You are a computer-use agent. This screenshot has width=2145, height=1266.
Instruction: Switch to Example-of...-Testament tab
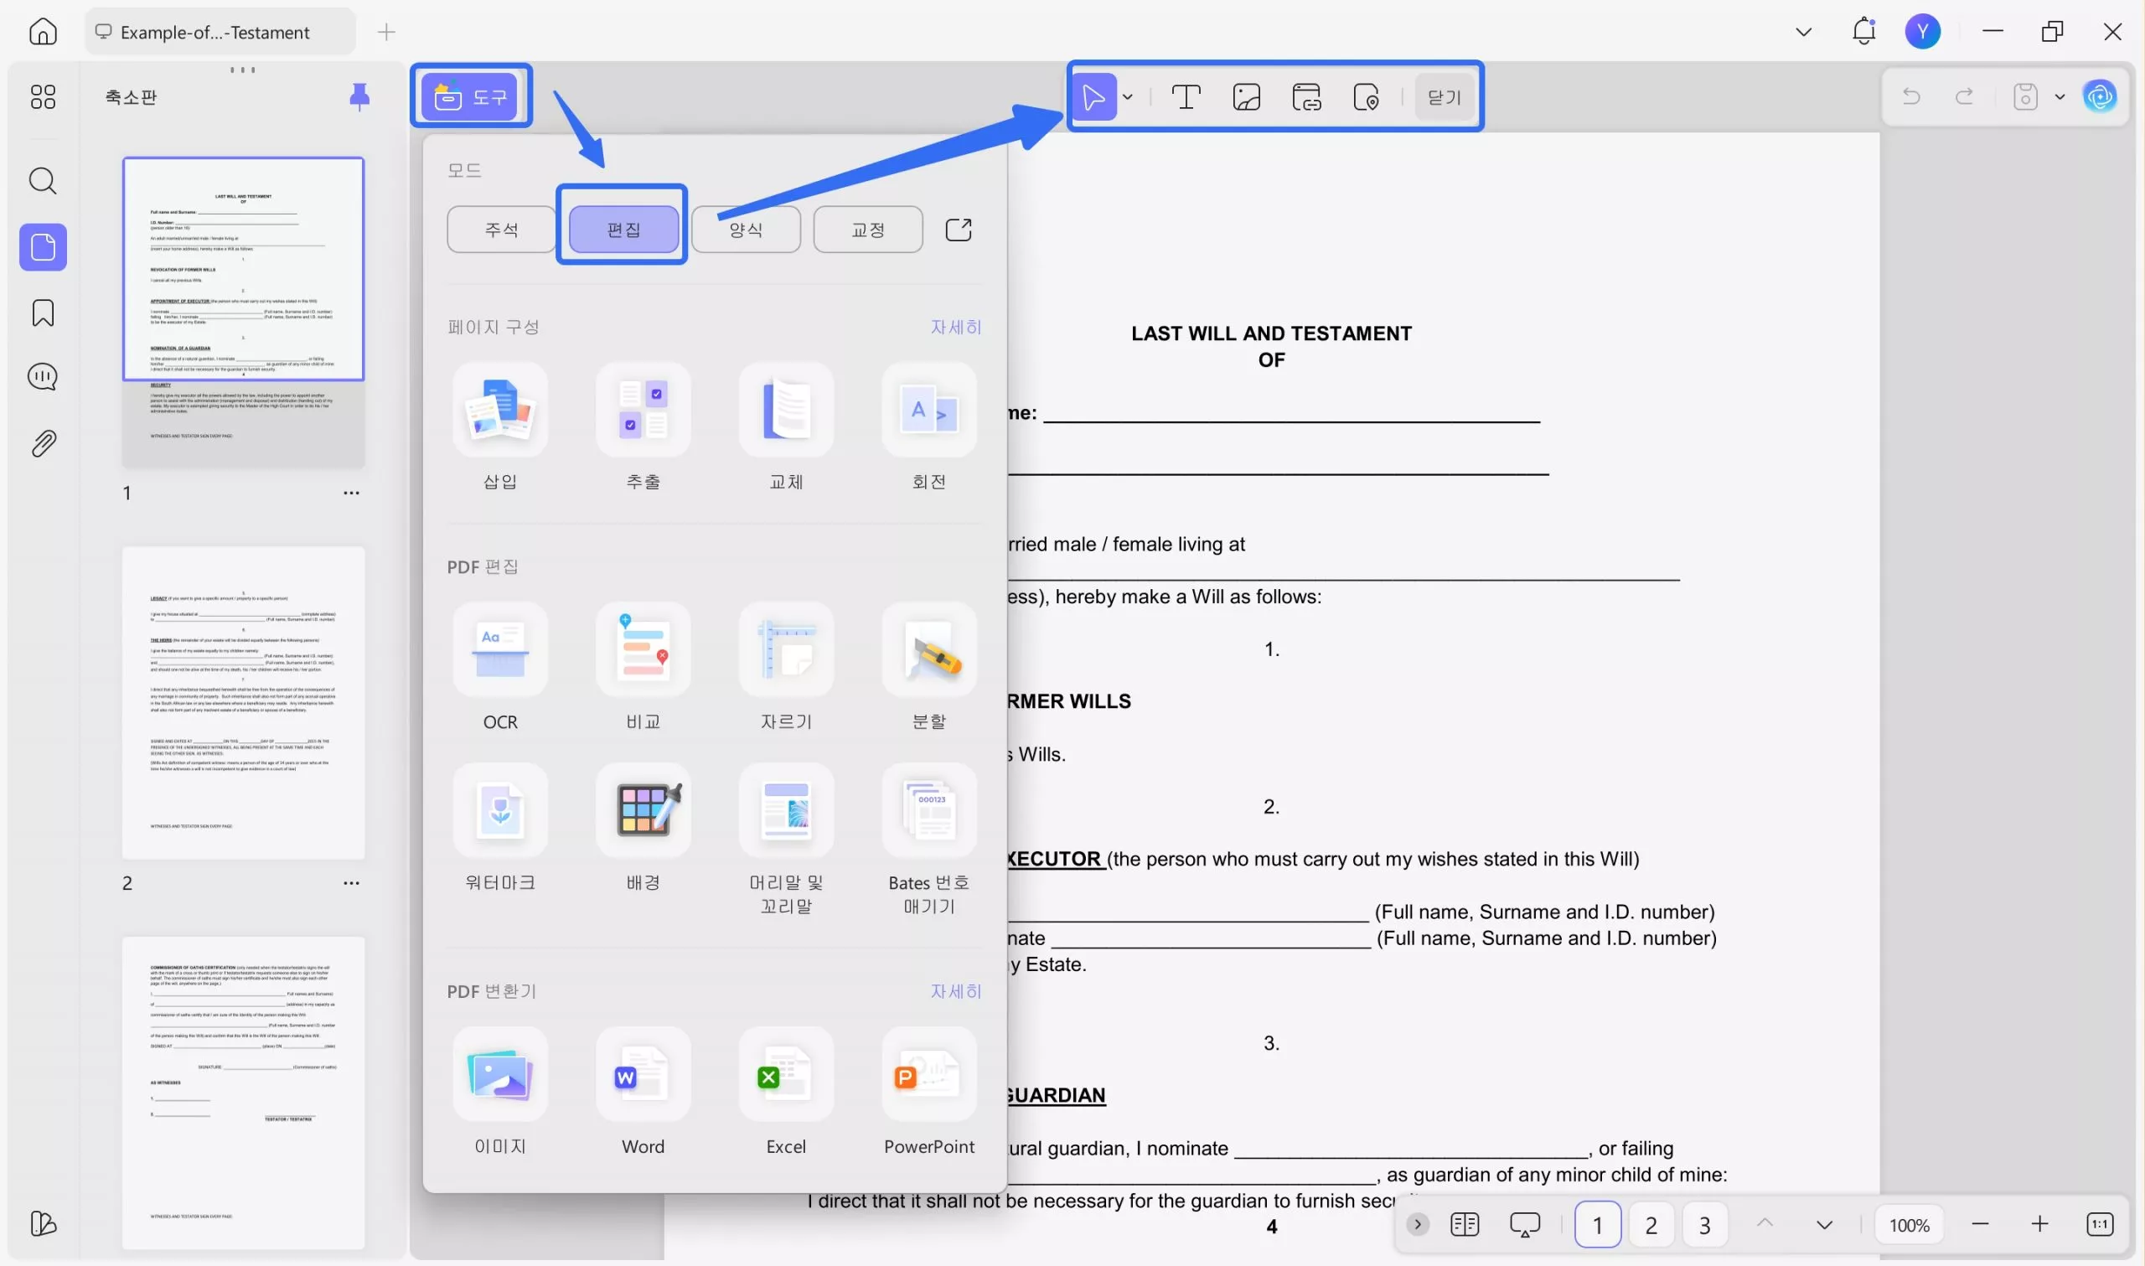(221, 32)
